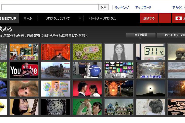Click the search input field
185x123 pixels.
(x=50, y=8)
